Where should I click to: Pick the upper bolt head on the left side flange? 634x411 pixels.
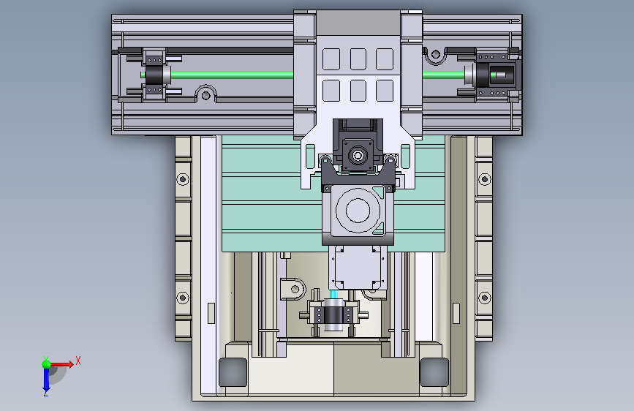[x=183, y=178]
